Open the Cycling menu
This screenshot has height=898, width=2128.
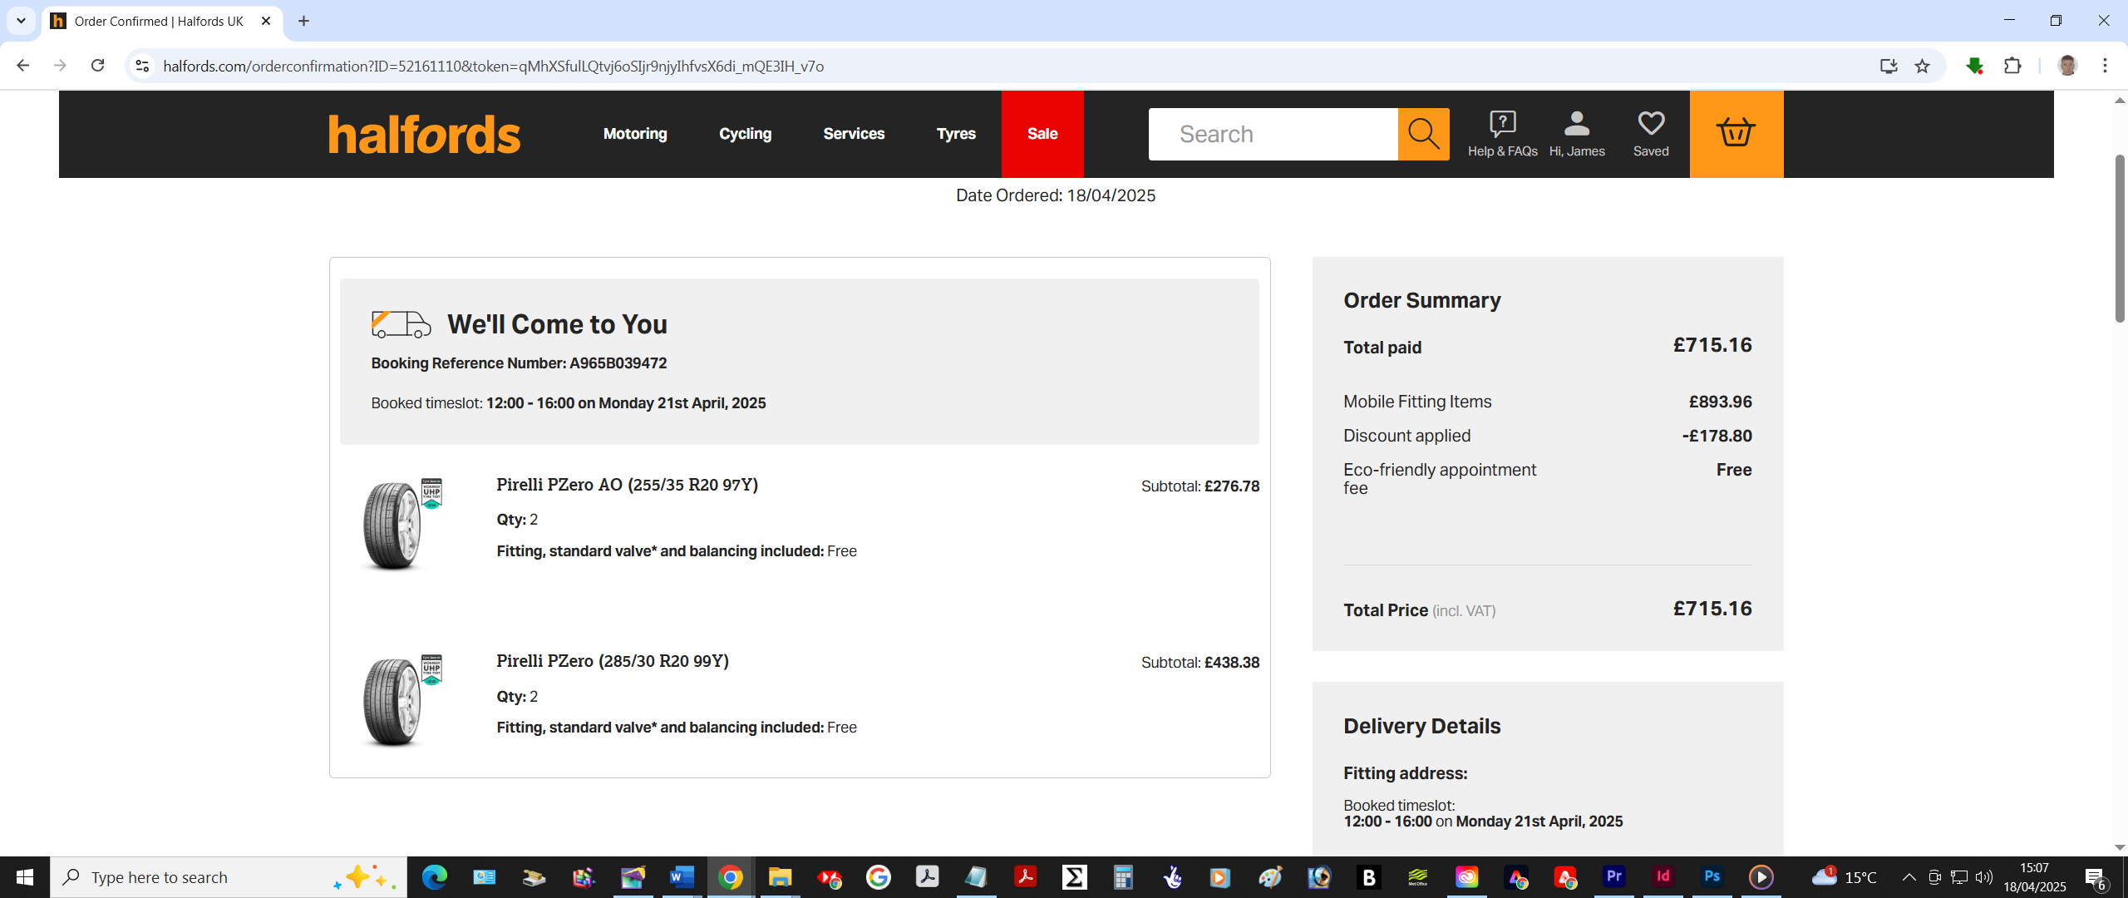pos(745,134)
